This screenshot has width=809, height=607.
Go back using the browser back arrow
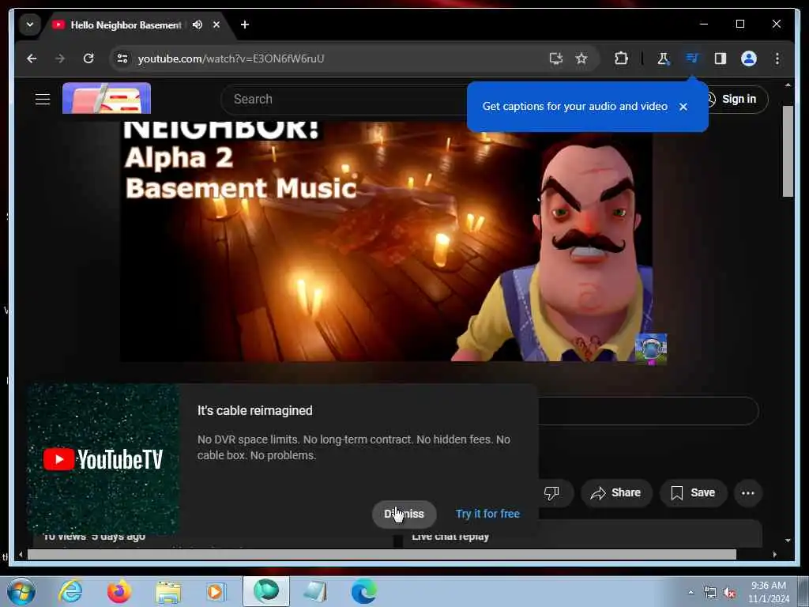(x=32, y=58)
